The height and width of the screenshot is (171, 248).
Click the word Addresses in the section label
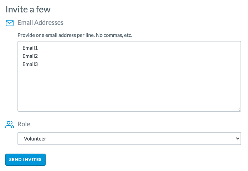click(x=49, y=23)
